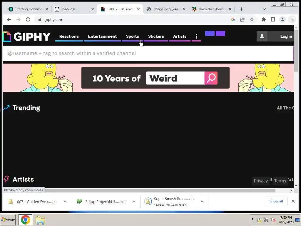Expand options for Setup Project64 exe download

coord(134,202)
